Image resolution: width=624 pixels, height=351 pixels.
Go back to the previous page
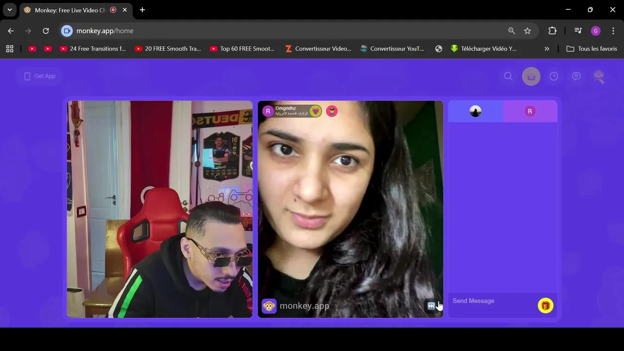pyautogui.click(x=11, y=31)
